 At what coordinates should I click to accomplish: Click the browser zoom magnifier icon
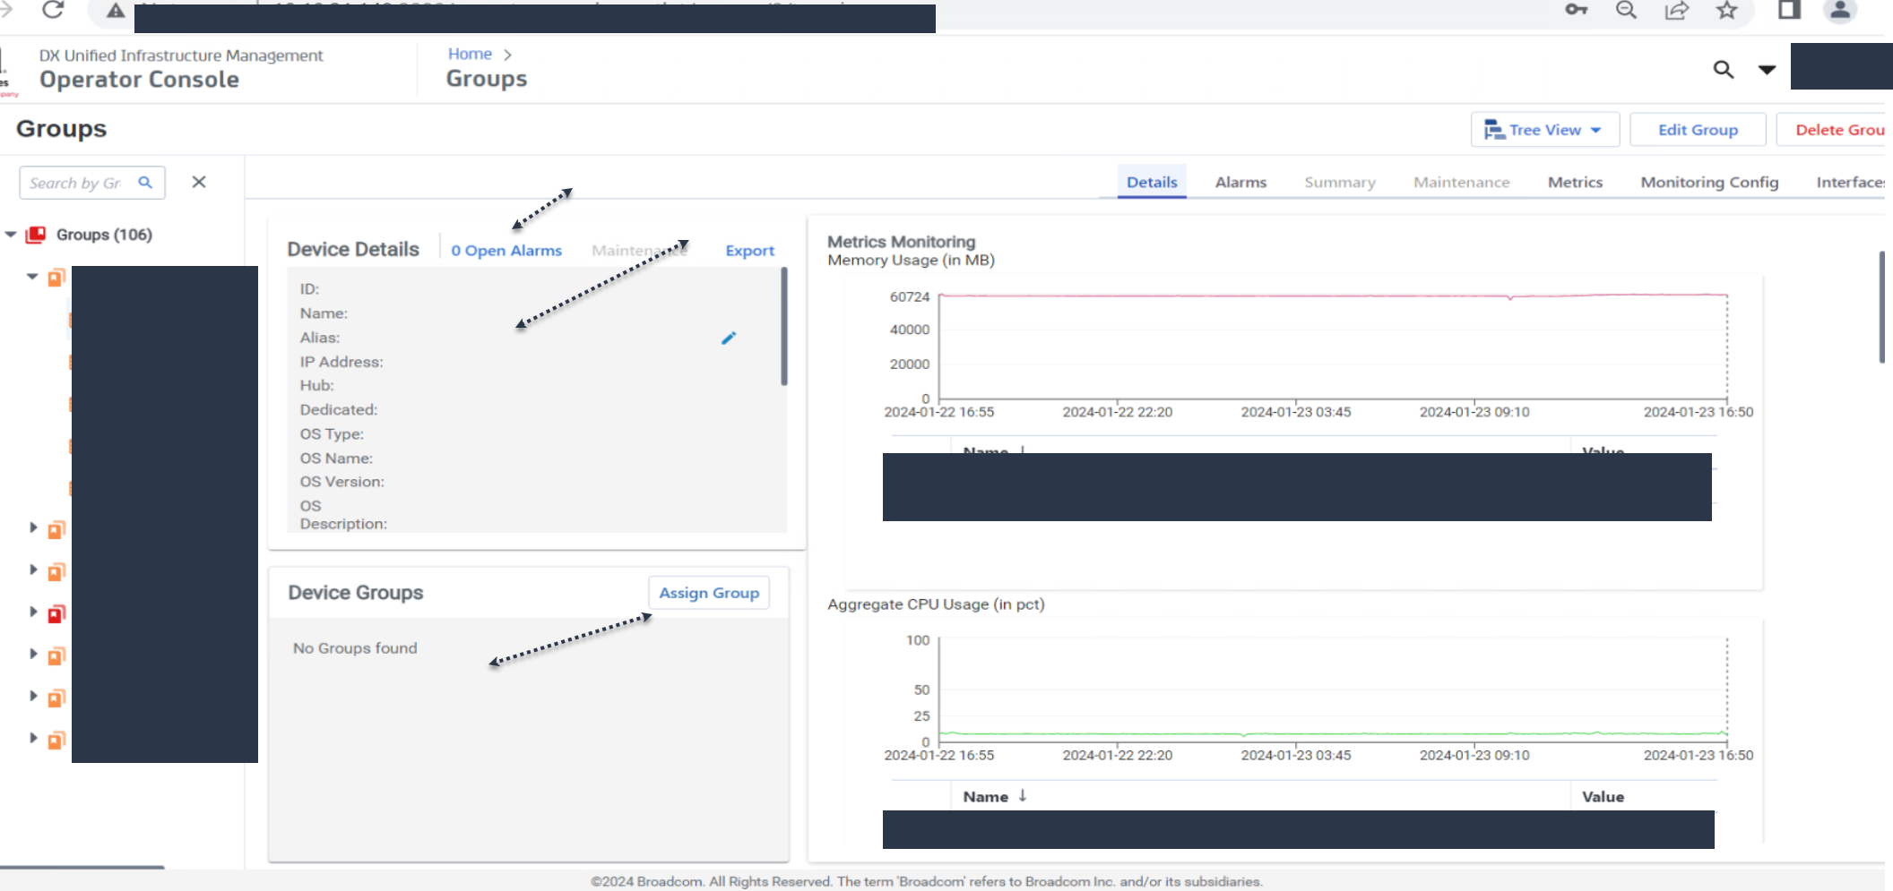click(x=1626, y=10)
